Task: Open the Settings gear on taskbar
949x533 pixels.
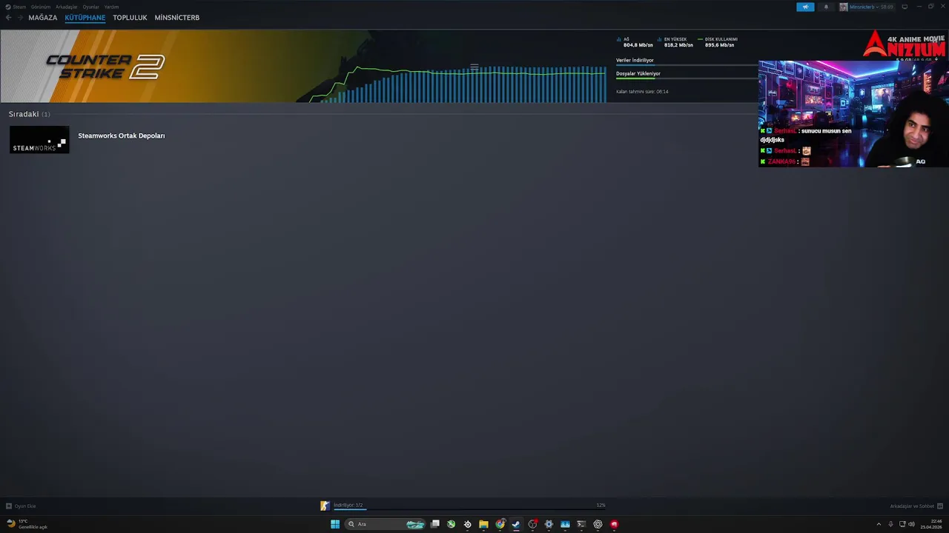Action: (x=549, y=524)
